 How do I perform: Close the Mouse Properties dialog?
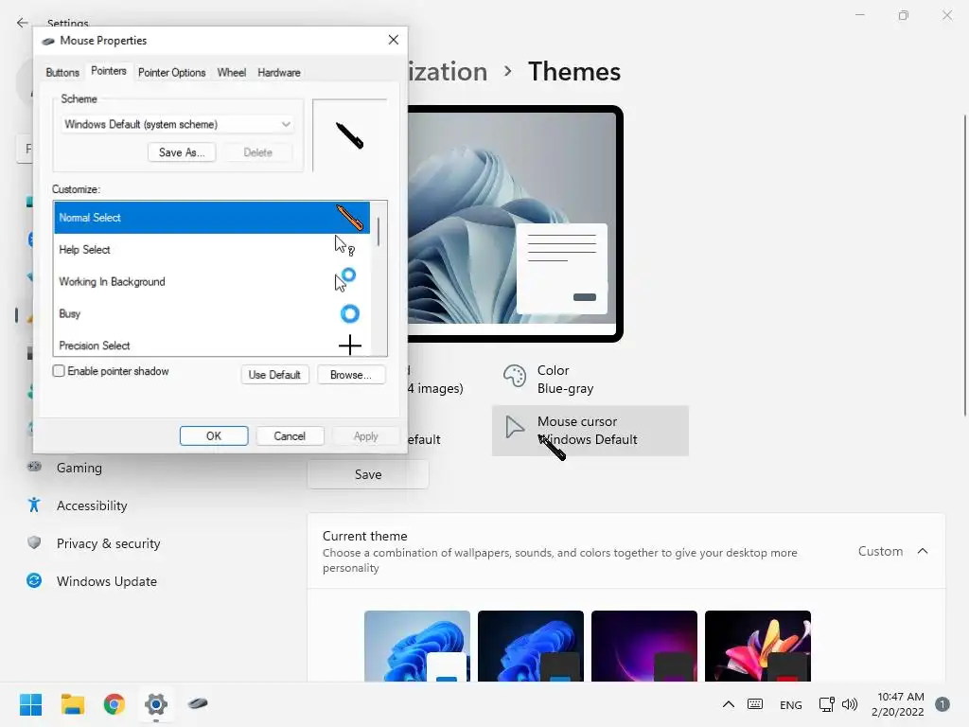pos(393,40)
